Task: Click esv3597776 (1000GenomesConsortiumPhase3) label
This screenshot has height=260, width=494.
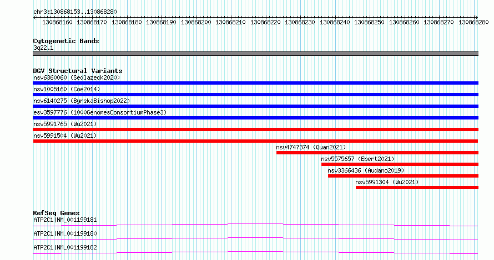Action: [x=100, y=112]
